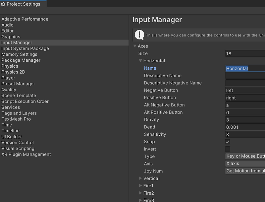Click the Name field containing Horizontal
The height and width of the screenshot is (202, 265).
coord(245,68)
